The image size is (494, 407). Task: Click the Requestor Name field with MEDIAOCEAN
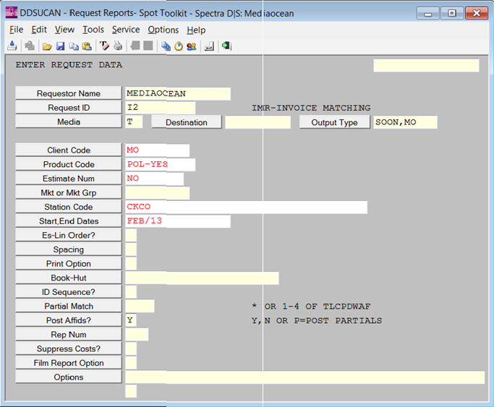coord(178,94)
